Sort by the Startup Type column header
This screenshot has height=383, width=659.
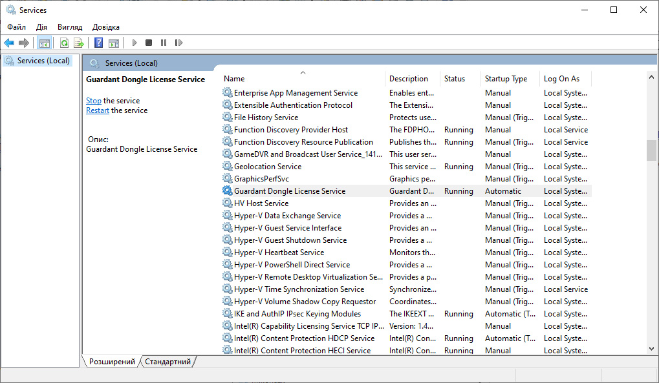tap(510, 79)
